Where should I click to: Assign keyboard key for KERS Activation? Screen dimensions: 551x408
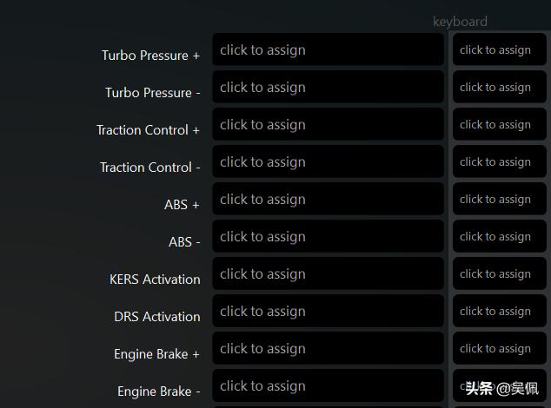499,274
